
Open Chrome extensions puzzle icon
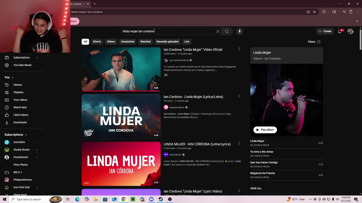point(324,12)
